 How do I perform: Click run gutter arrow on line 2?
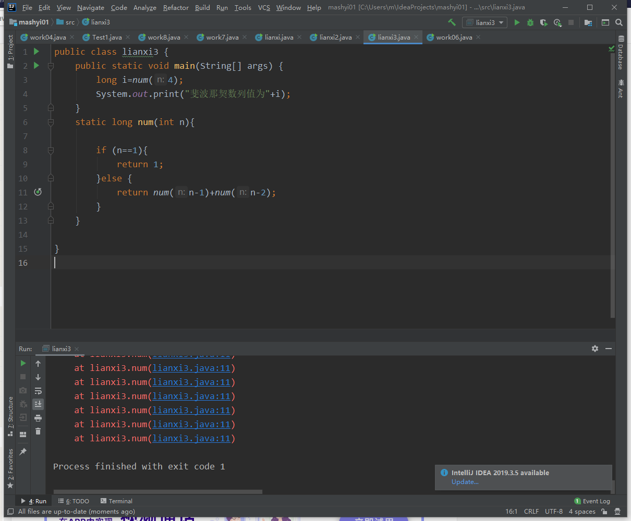(x=37, y=66)
